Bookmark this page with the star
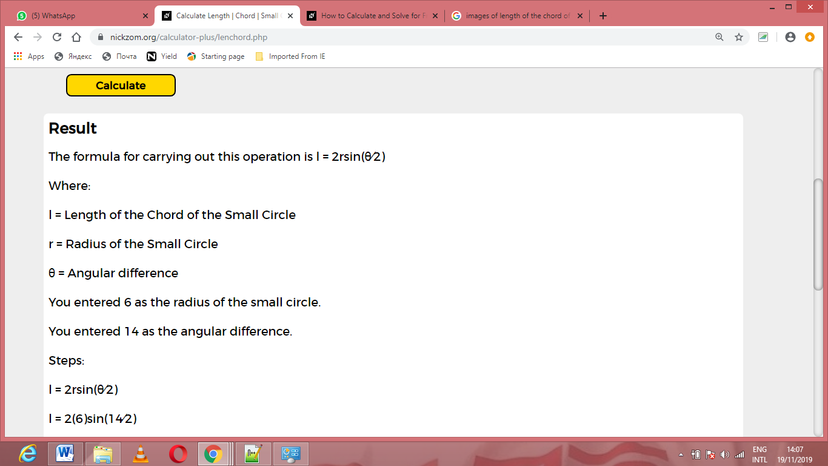Viewport: 828px width, 466px height. (x=739, y=37)
